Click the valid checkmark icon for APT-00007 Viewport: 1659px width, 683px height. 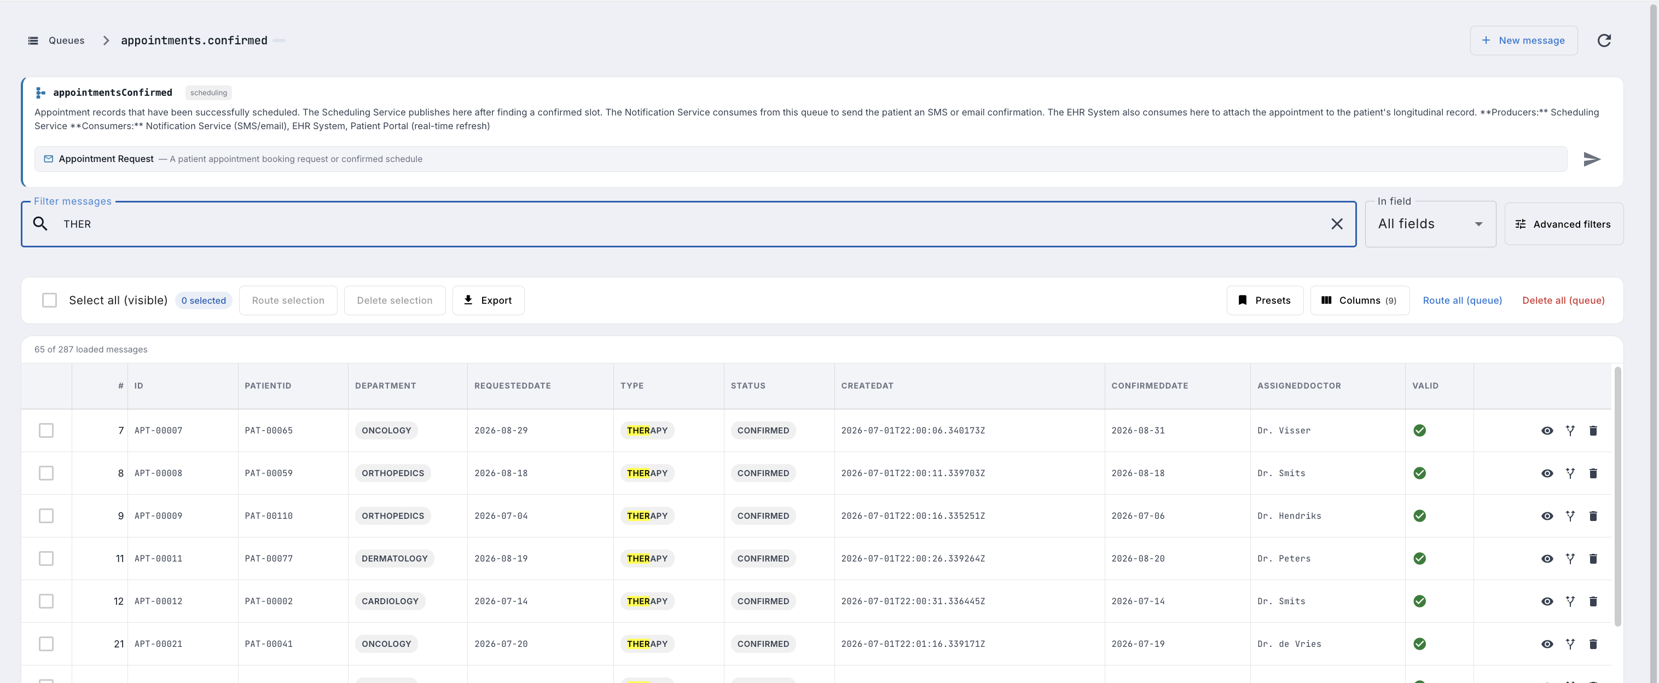coord(1419,430)
